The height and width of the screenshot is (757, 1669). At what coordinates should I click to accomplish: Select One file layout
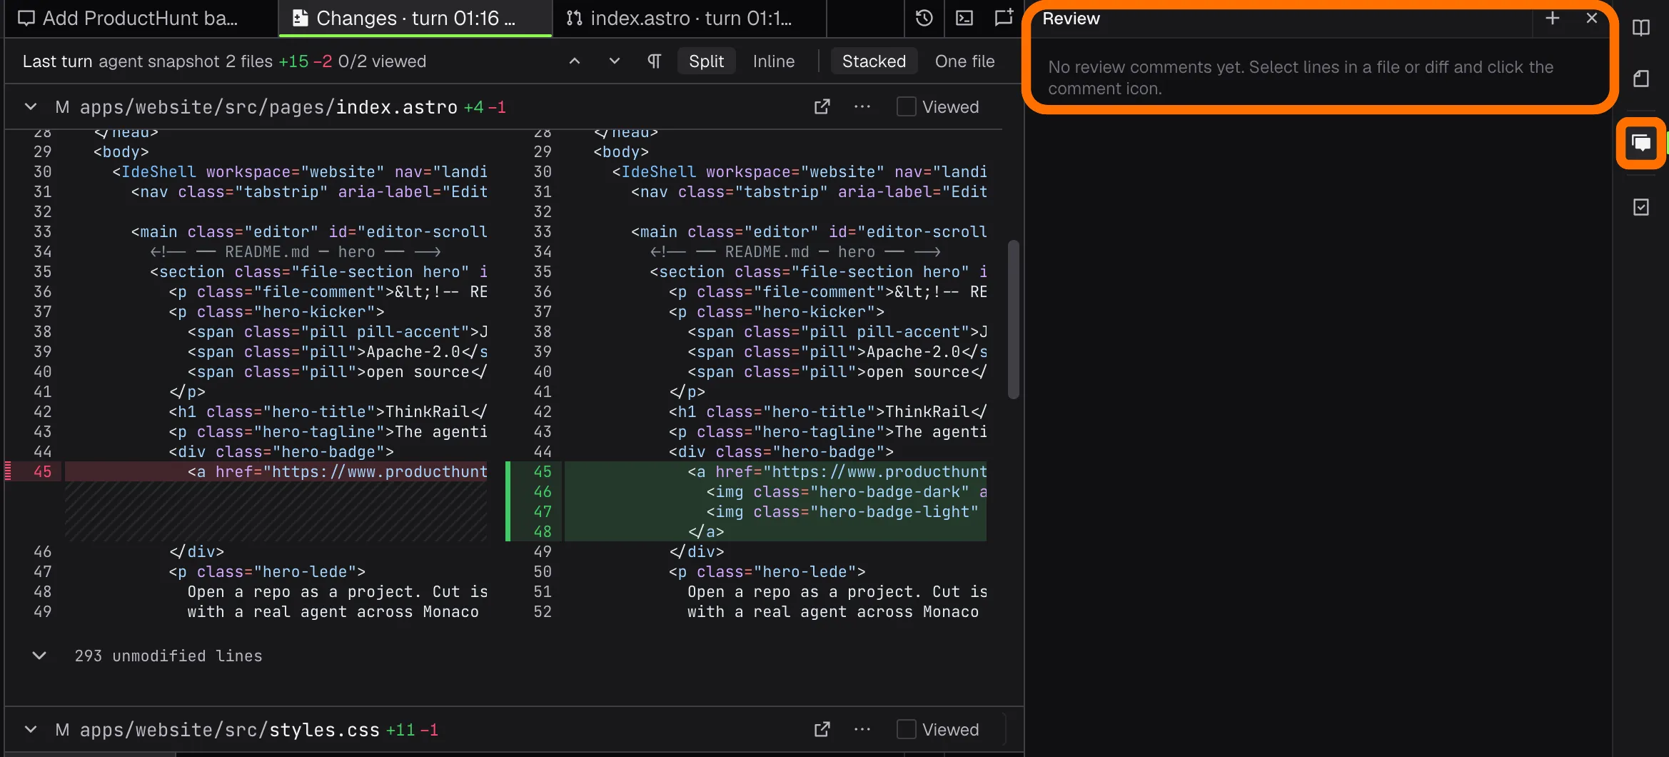coord(964,61)
